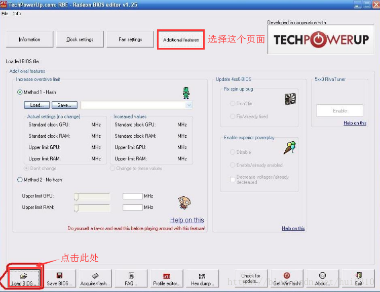The height and width of the screenshot is (292, 380).
Task: Switch to the Fan settings tab
Action: tap(130, 39)
